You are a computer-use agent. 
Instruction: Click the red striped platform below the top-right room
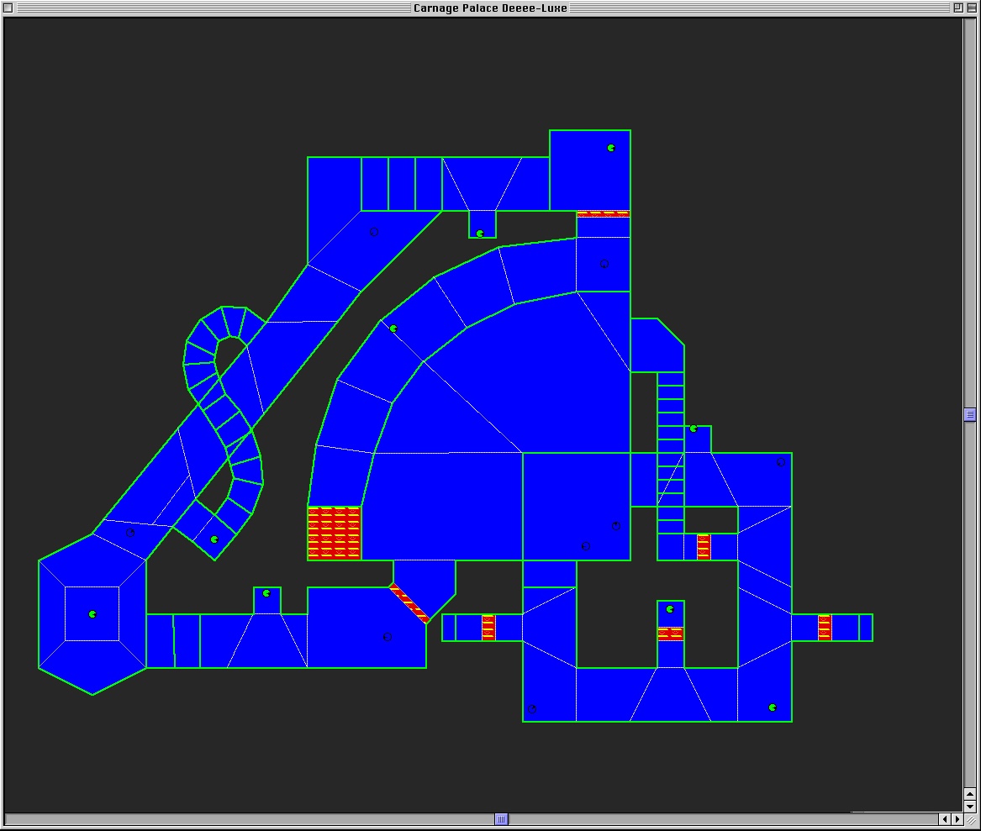tap(603, 213)
